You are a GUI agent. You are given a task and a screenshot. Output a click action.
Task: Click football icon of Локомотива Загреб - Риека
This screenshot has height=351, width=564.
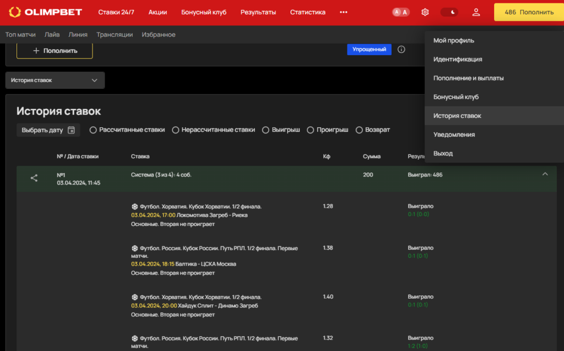point(134,207)
